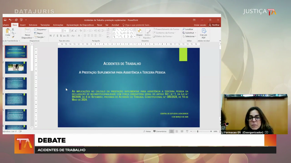Click the zoom slider in status bar
The height and width of the screenshot is (163, 291).
pyautogui.click(x=198, y=131)
